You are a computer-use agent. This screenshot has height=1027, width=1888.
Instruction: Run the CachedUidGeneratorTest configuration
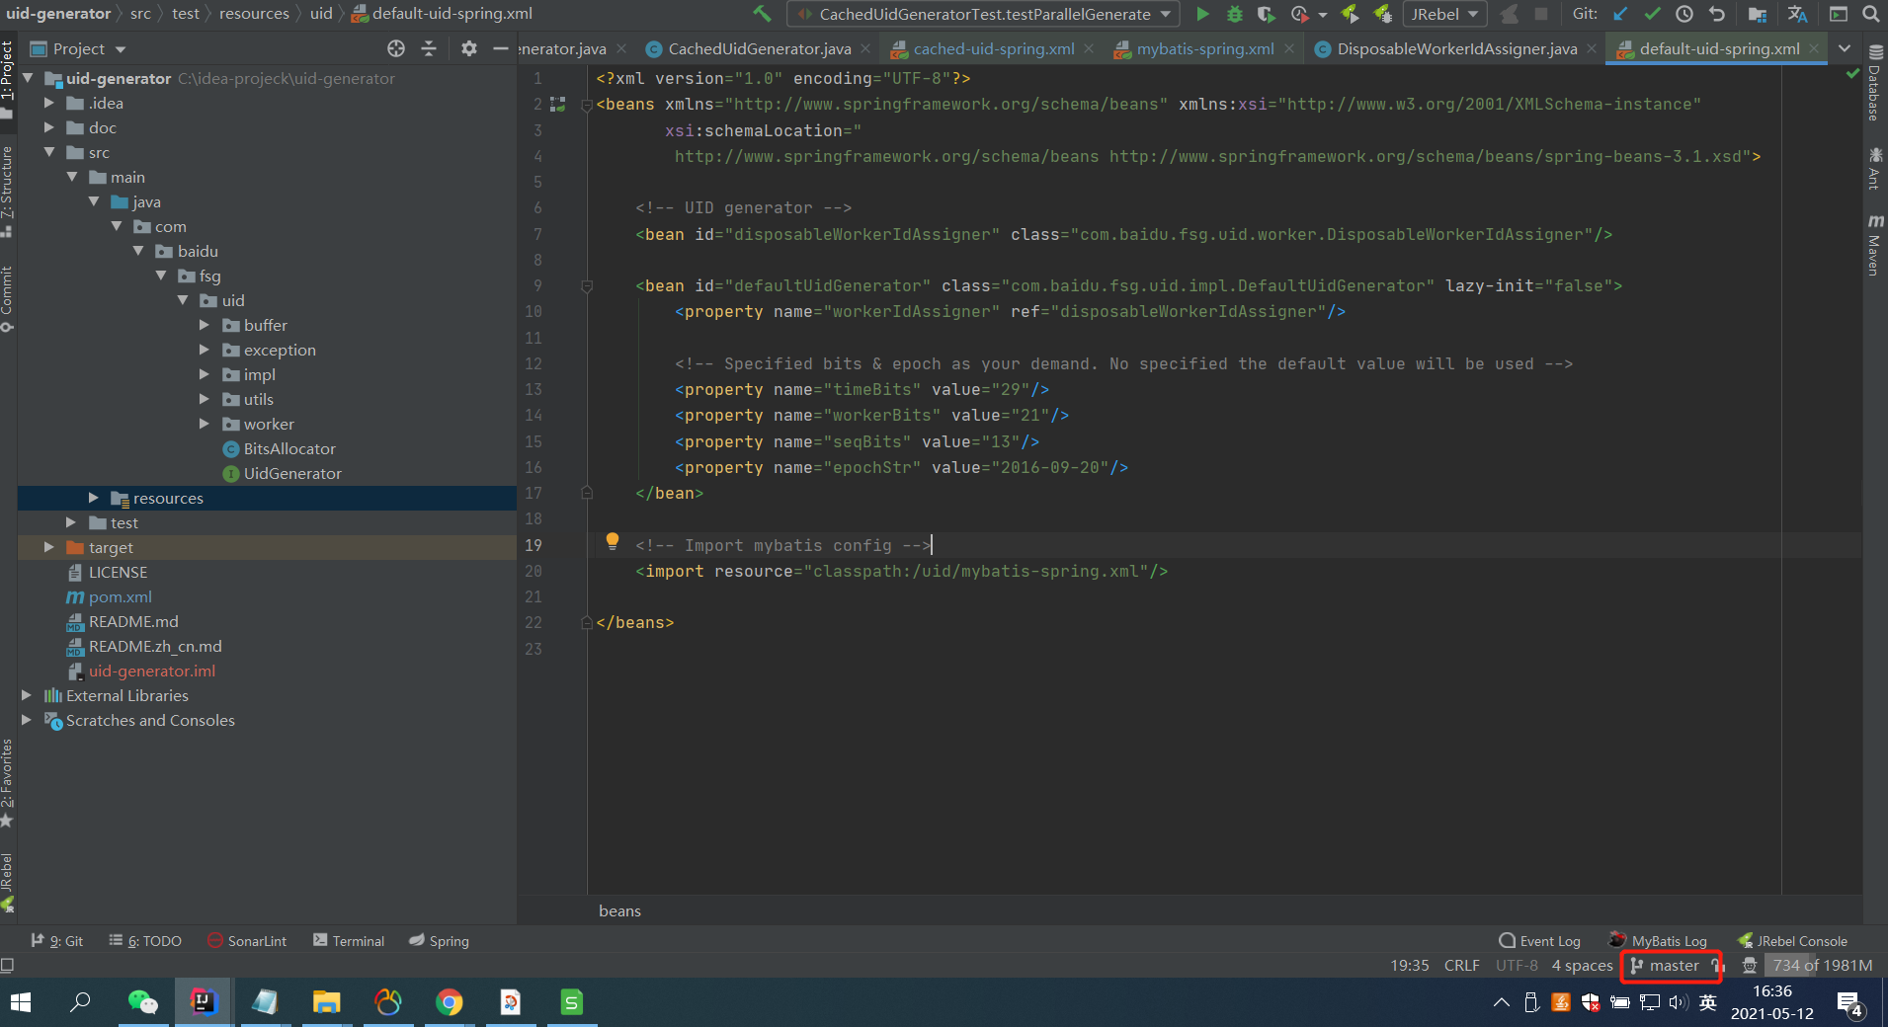click(x=1203, y=14)
